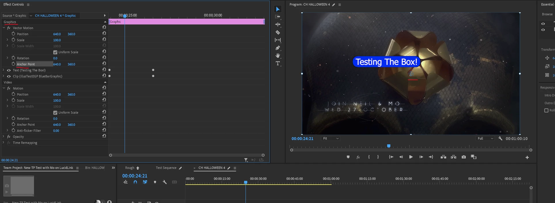
Task: Click the timeline captions CC icon
Action: 174,182
